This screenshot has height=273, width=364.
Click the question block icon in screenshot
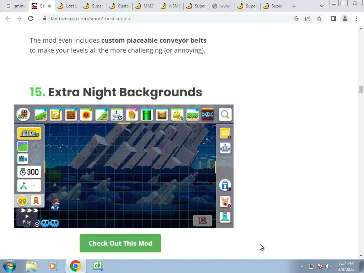(56, 114)
